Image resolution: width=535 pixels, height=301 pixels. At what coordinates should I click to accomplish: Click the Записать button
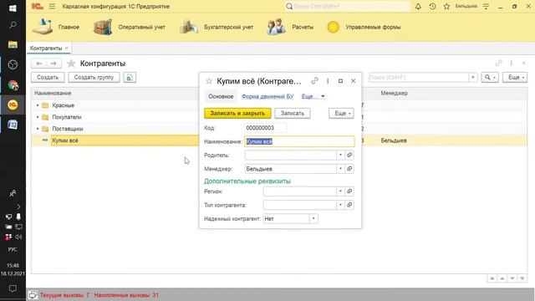coord(293,114)
